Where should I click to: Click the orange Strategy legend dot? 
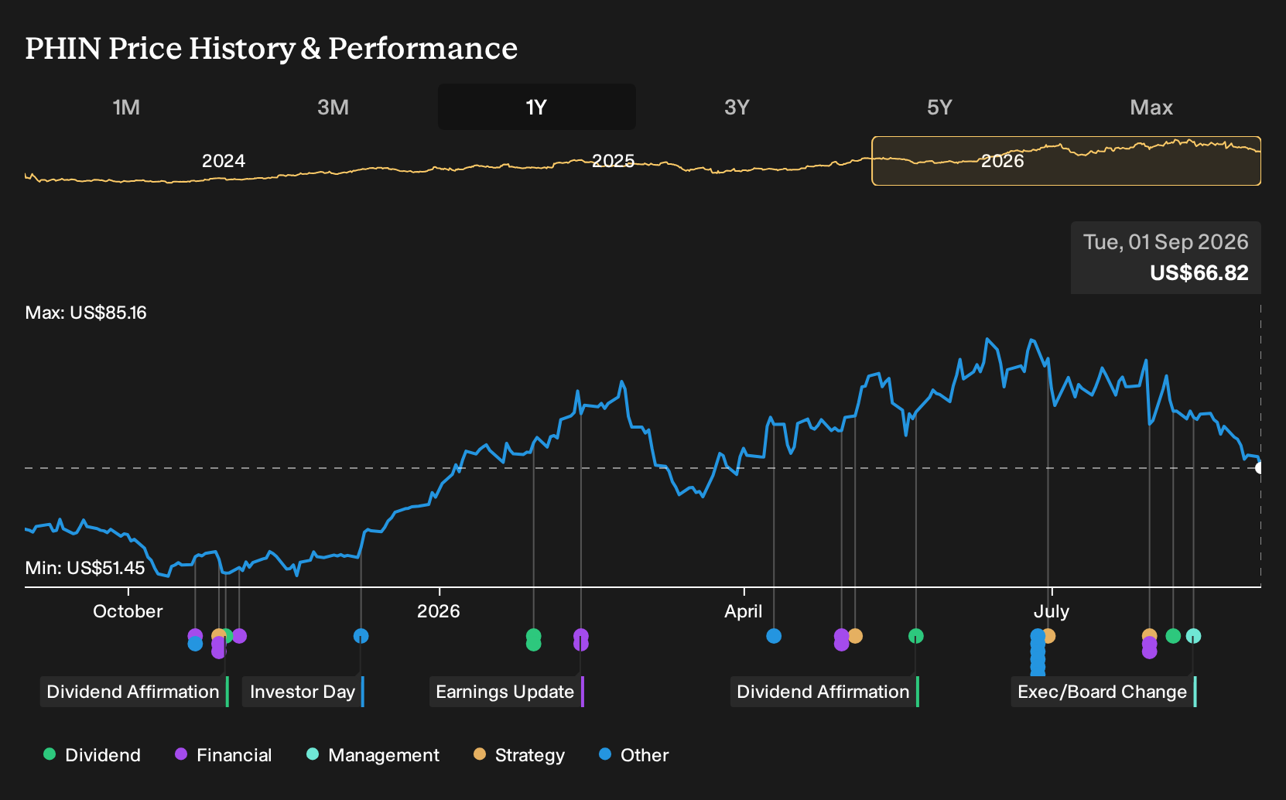click(480, 754)
